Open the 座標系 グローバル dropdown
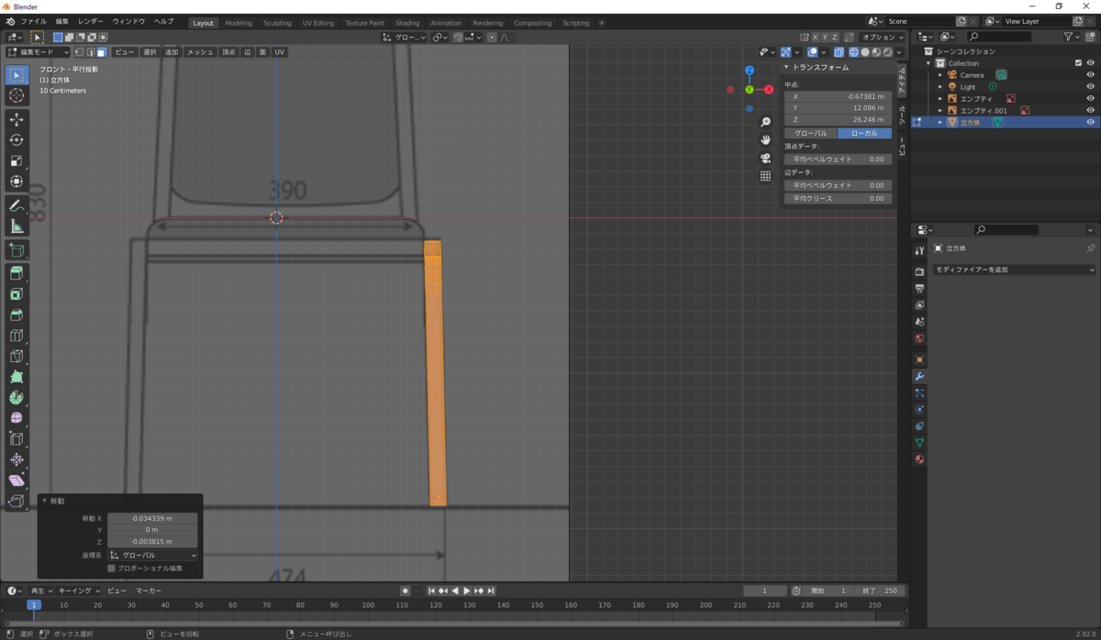Viewport: 1101px width, 640px height. pyautogui.click(x=152, y=556)
